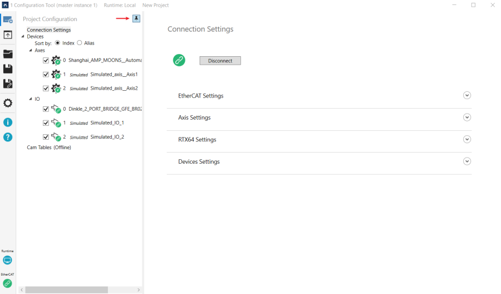
Task: Click the Disconnect button
Action: [220, 61]
